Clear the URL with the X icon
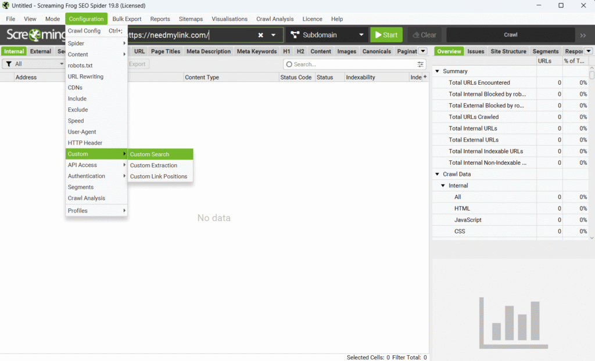 coord(261,35)
